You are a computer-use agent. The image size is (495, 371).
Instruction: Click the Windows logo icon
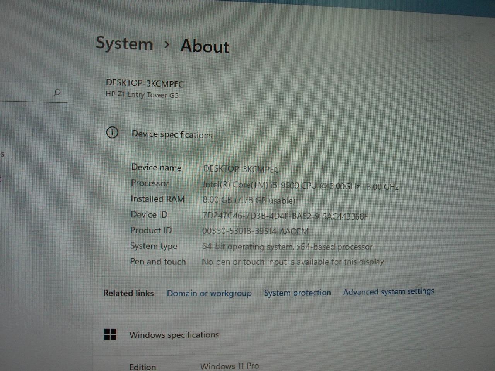click(x=110, y=335)
